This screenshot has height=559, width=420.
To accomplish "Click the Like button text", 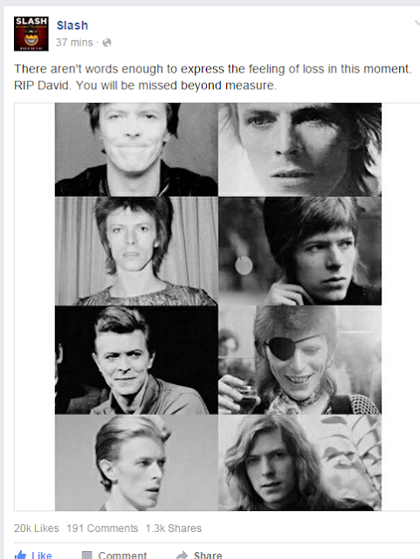I will [41, 555].
